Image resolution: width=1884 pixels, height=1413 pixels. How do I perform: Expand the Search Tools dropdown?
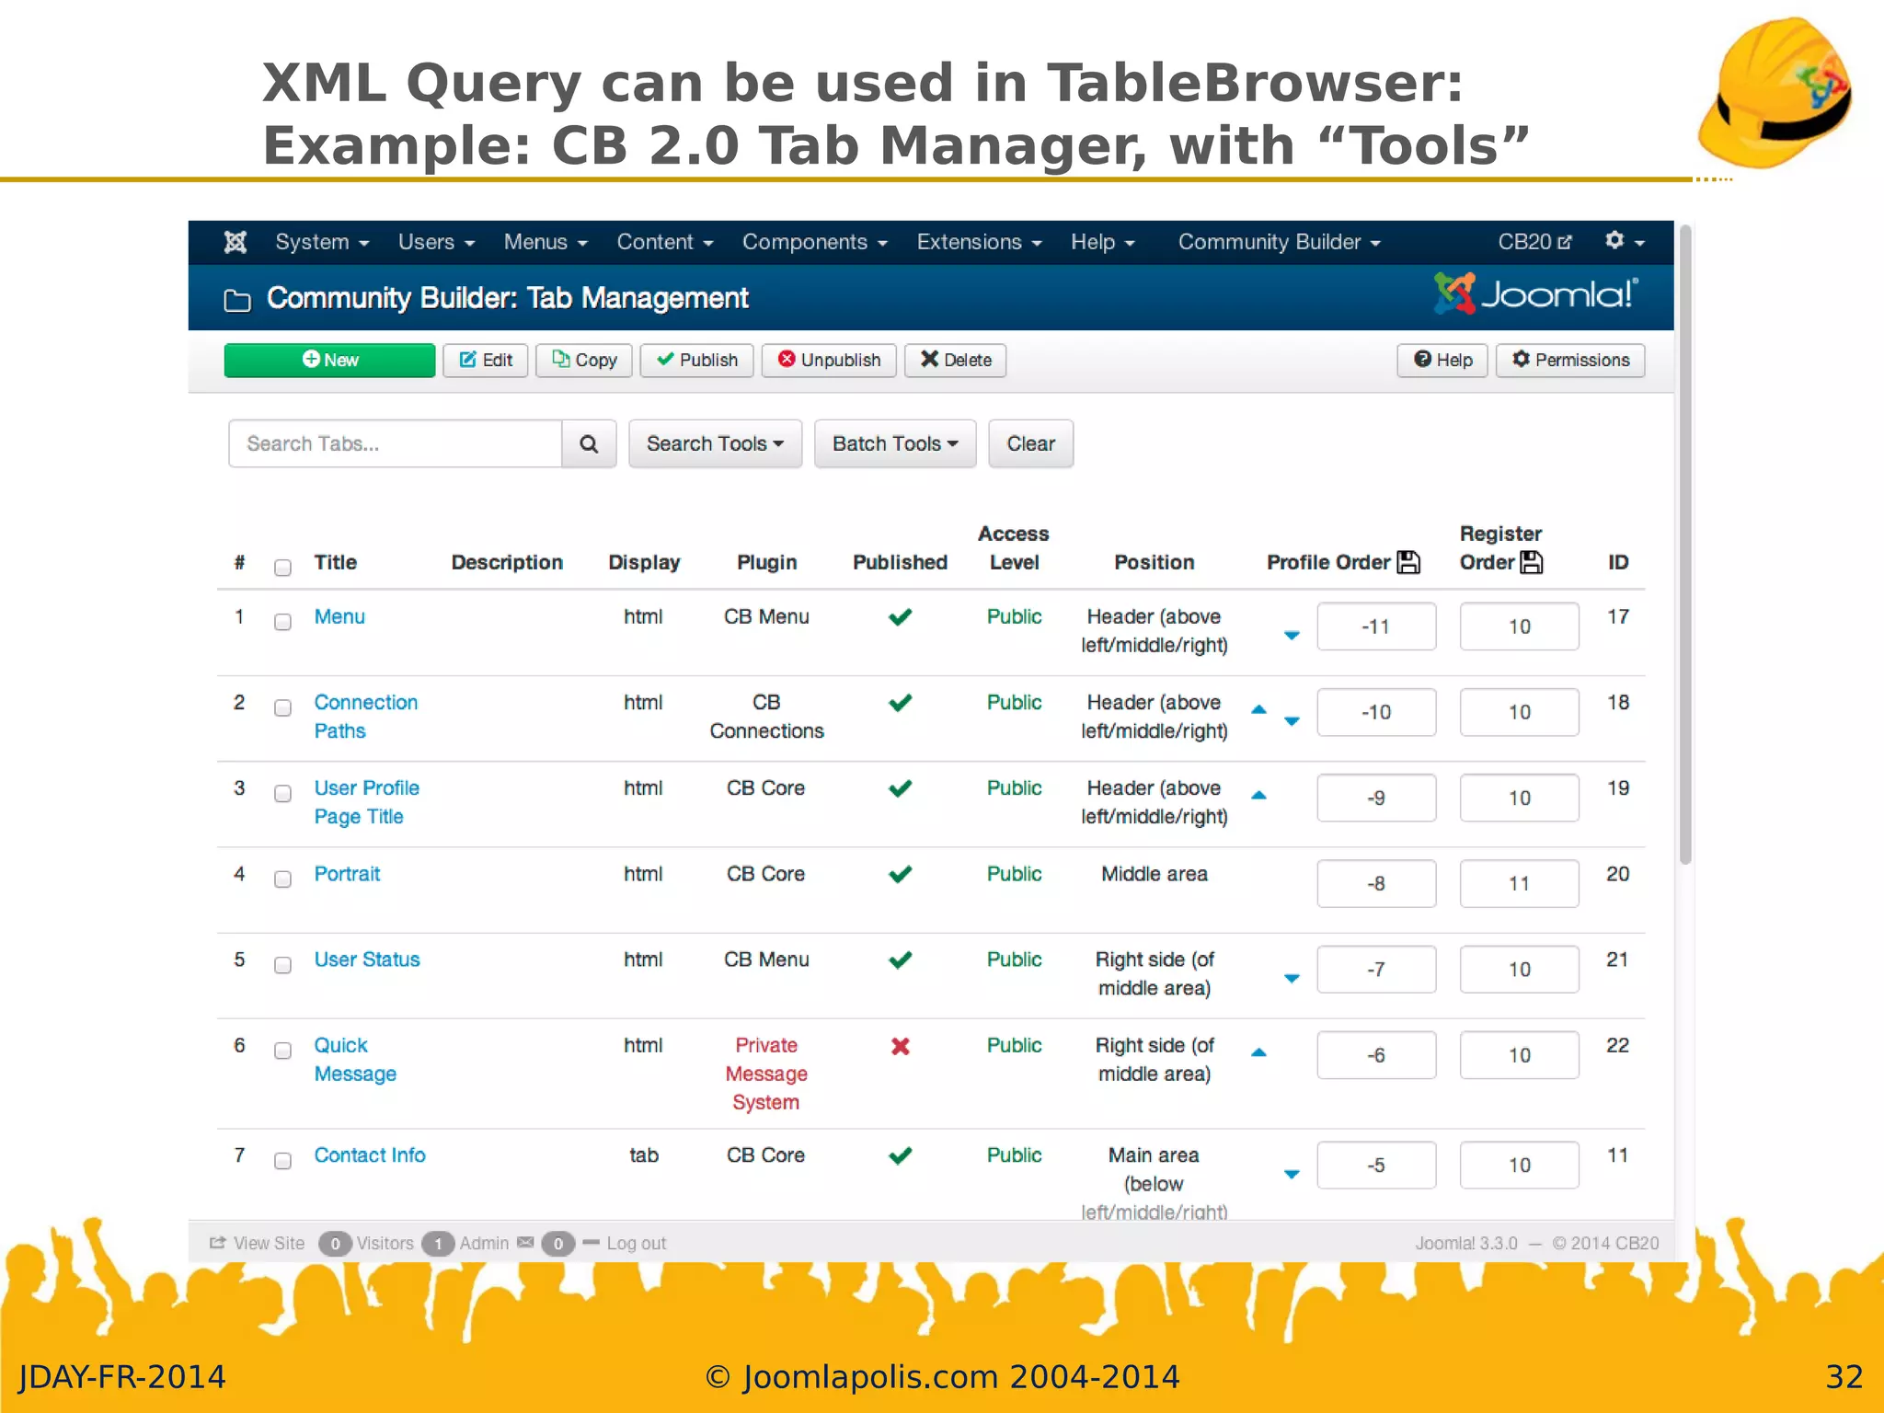(x=715, y=444)
